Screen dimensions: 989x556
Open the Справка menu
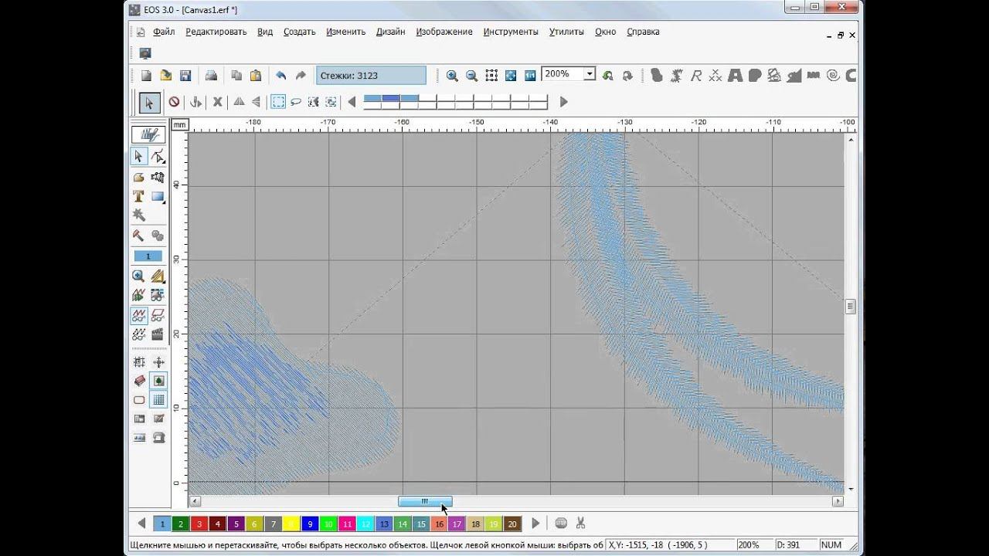(x=643, y=32)
